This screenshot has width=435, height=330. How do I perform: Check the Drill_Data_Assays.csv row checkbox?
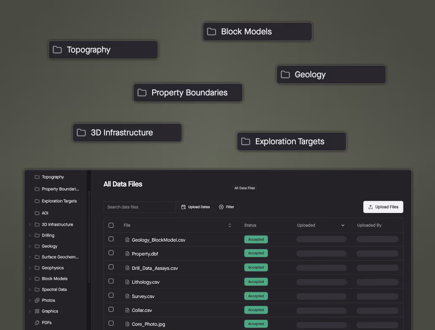click(111, 267)
